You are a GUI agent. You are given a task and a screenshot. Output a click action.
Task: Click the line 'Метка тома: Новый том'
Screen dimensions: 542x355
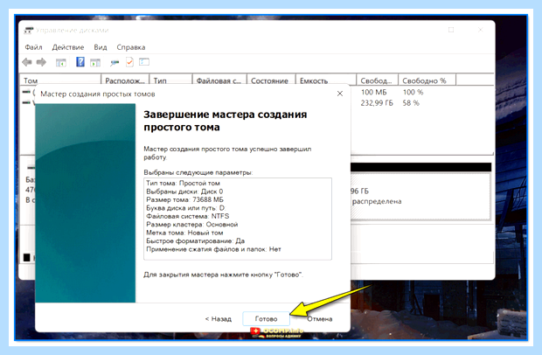(x=184, y=233)
